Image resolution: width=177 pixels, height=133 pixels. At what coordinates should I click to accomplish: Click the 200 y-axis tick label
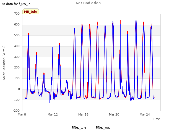(x=17, y=68)
